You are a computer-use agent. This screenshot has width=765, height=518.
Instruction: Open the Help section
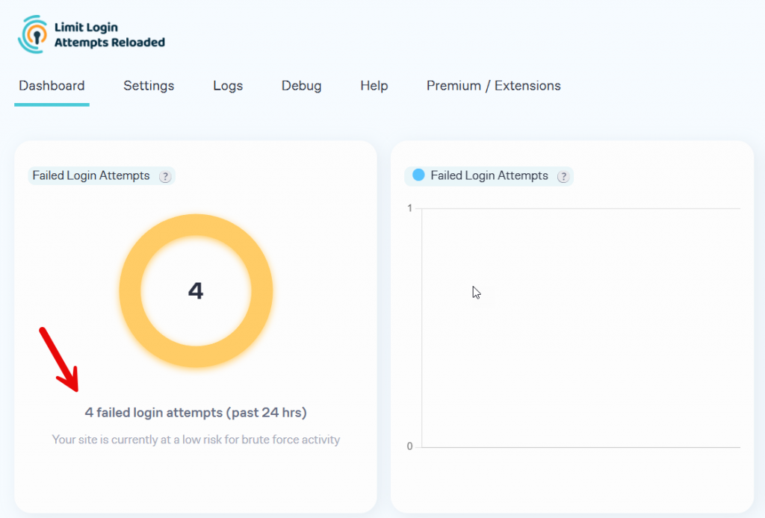coord(374,86)
